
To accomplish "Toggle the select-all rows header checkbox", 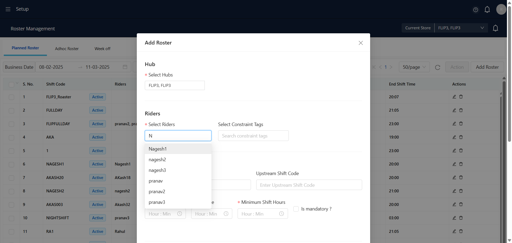I will [x=11, y=84].
